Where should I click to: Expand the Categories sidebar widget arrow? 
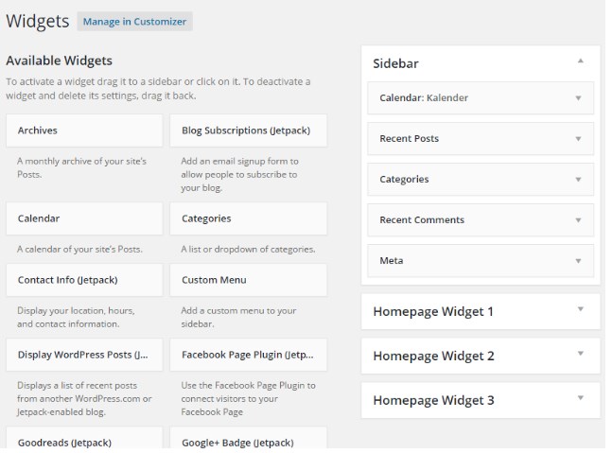(578, 179)
